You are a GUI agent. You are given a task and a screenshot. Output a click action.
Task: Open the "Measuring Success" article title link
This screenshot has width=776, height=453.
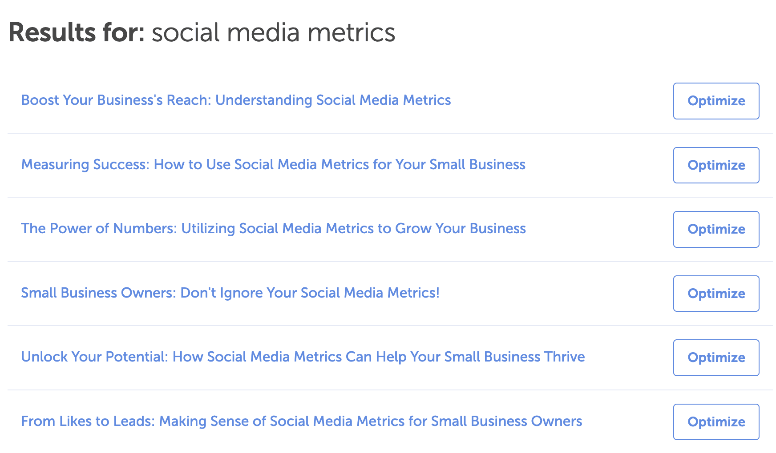click(273, 165)
